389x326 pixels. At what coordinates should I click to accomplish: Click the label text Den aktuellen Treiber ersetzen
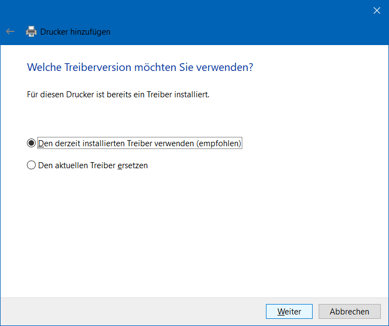[92, 165]
